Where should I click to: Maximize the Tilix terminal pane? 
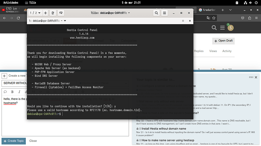pos(183,21)
